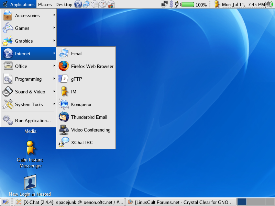This screenshot has height=206, width=275.
Task: Click the Sound & Video icon
Action: (x=8, y=91)
